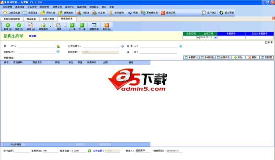Switch to 商品信息 tab
The image size is (275, 160).
(31, 19)
